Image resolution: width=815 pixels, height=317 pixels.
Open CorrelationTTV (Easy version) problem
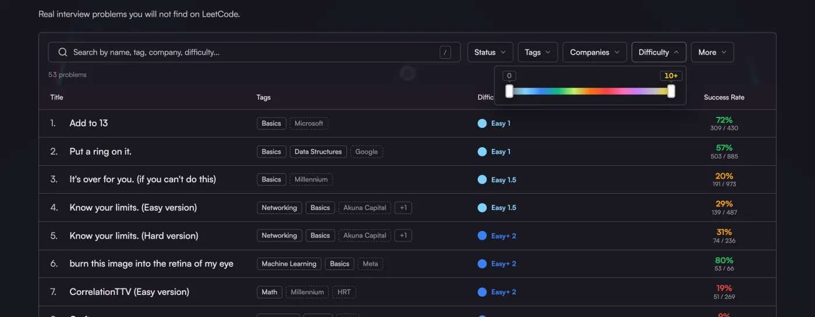click(x=129, y=292)
